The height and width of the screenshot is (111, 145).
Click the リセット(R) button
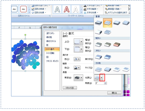point(70,88)
